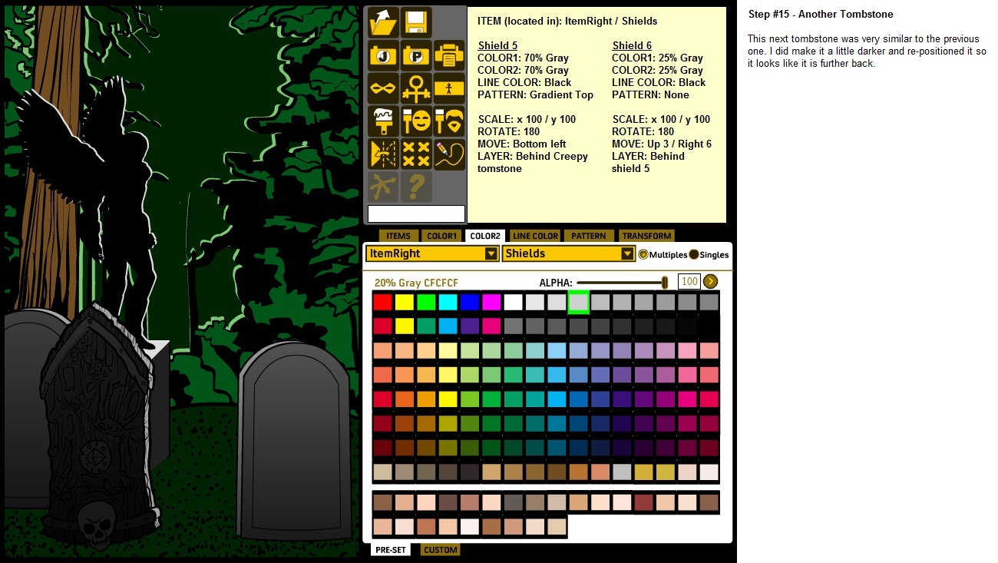Pick the cyan swatch in first row
Viewport: 998px width, 563px height.
pyautogui.click(x=448, y=303)
